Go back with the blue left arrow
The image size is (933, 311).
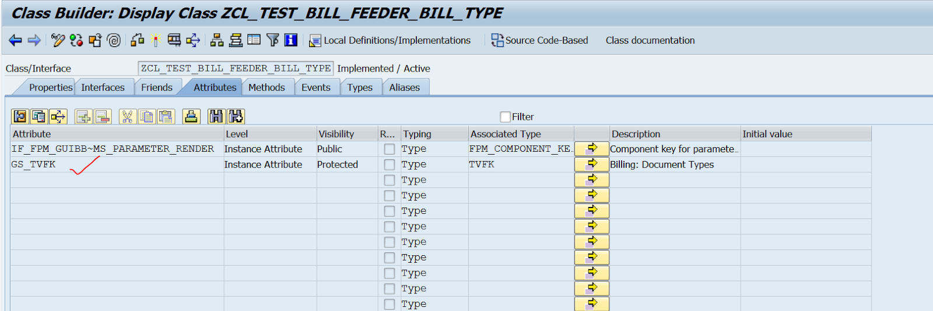point(15,40)
